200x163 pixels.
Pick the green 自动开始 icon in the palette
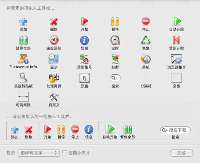pos(176,21)
